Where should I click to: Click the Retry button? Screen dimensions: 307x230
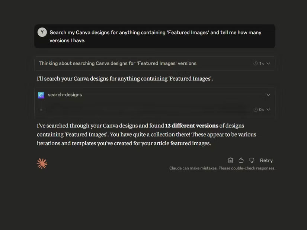[x=266, y=160]
